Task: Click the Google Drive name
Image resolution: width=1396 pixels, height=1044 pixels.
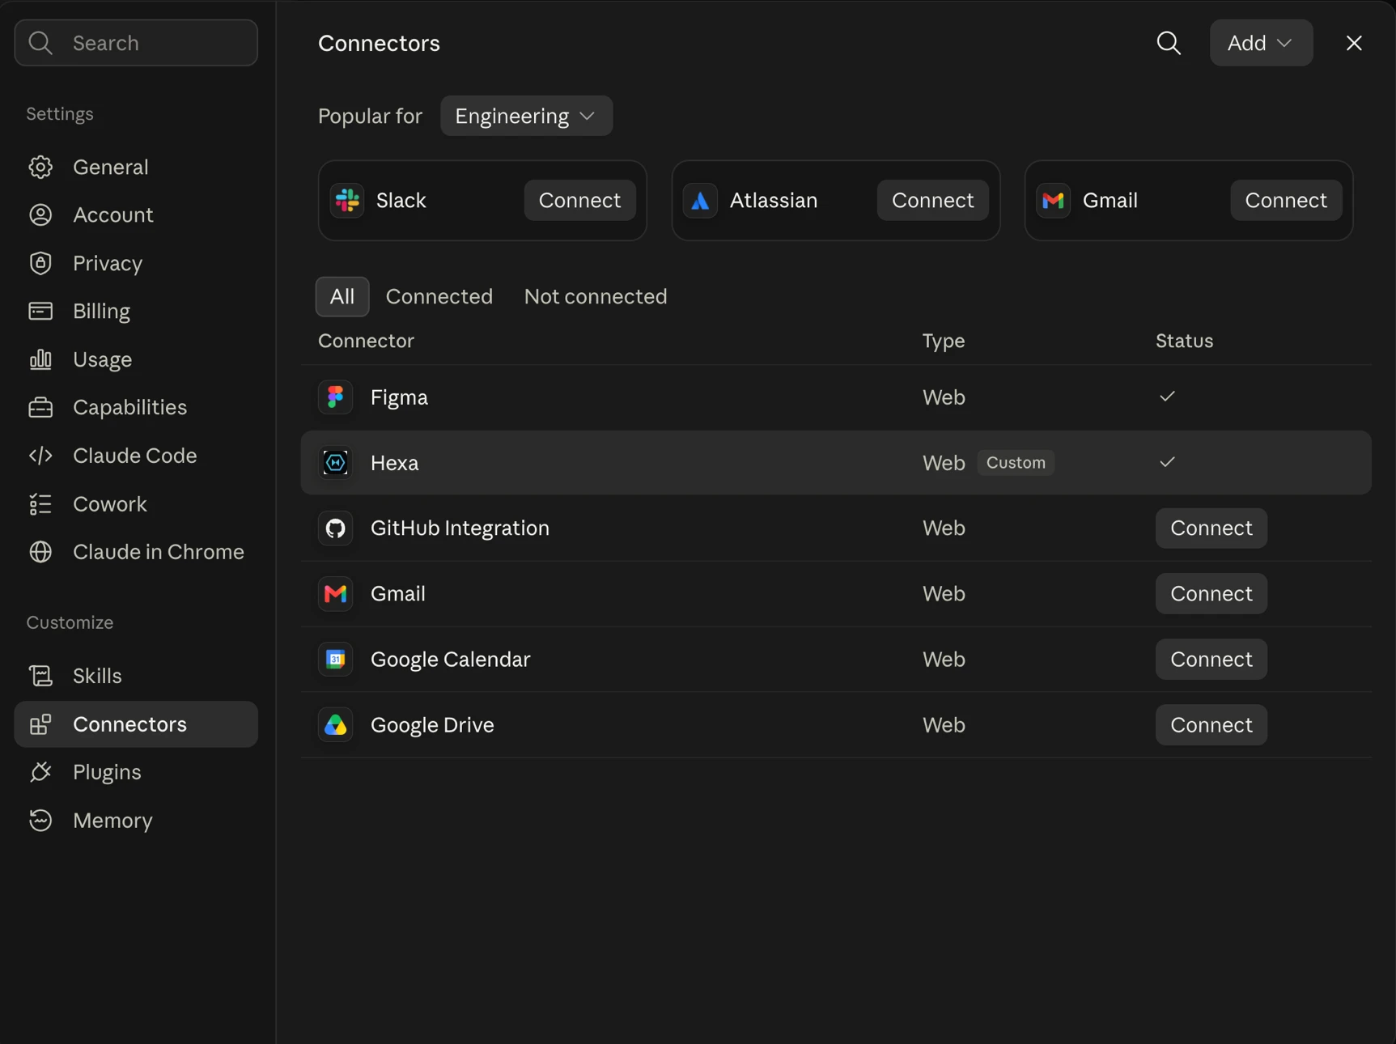Action: tap(432, 725)
